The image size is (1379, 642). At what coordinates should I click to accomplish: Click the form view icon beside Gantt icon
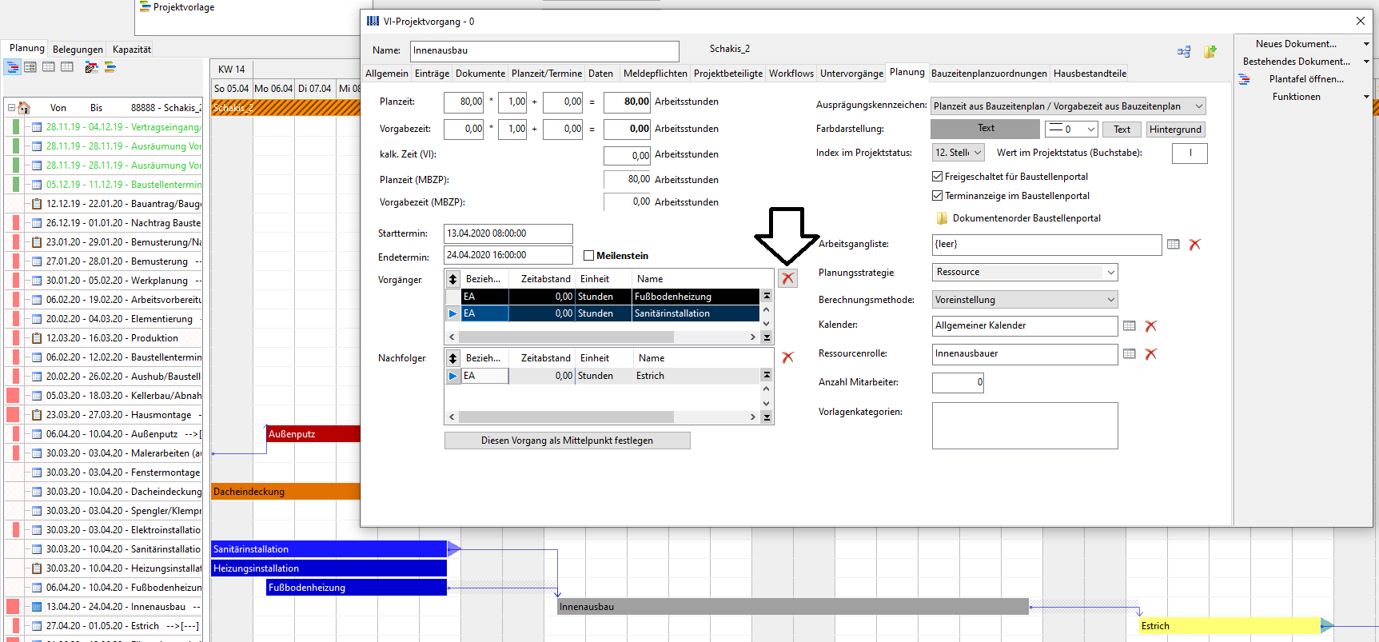click(30, 67)
